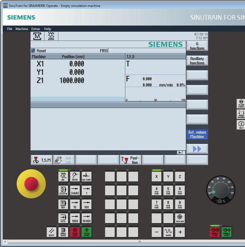The image size is (245, 247).
Task: Open the File menu
Action: [10, 29]
